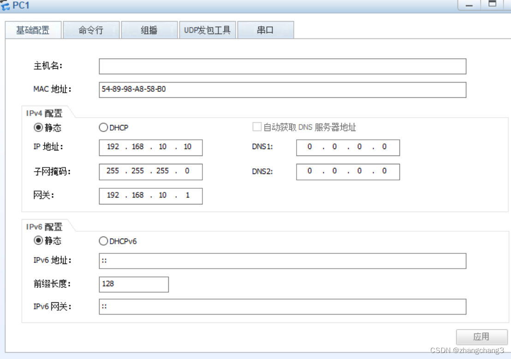Click the IP 地址 field
This screenshot has height=359, width=511.
click(150, 147)
